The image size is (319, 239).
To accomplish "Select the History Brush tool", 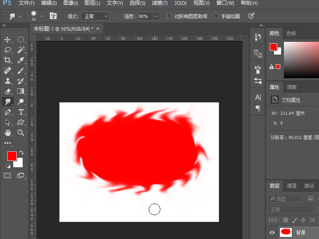I will pyautogui.click(x=21, y=81).
